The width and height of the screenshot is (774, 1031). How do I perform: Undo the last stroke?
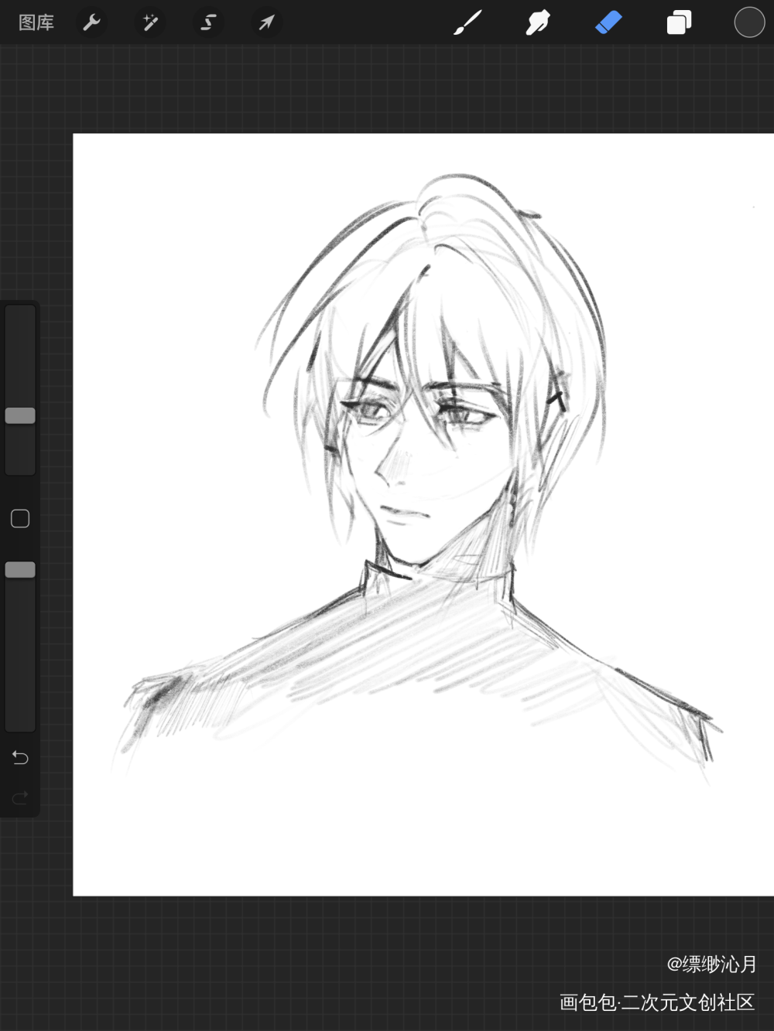click(20, 757)
